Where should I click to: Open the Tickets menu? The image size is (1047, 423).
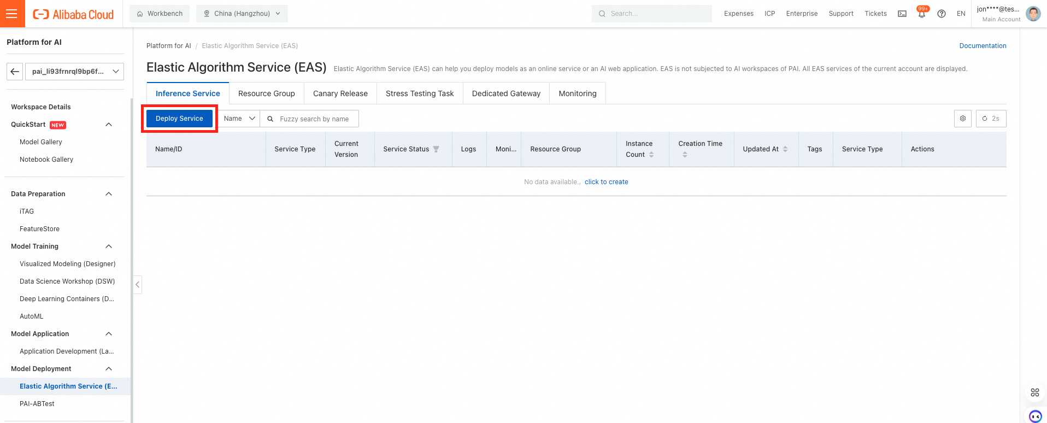(x=875, y=14)
